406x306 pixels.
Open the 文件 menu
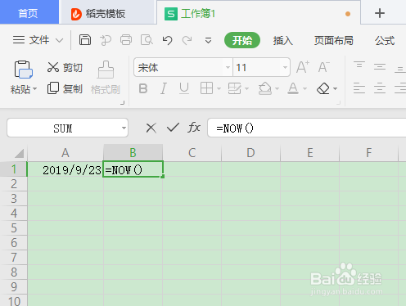pyautogui.click(x=39, y=40)
